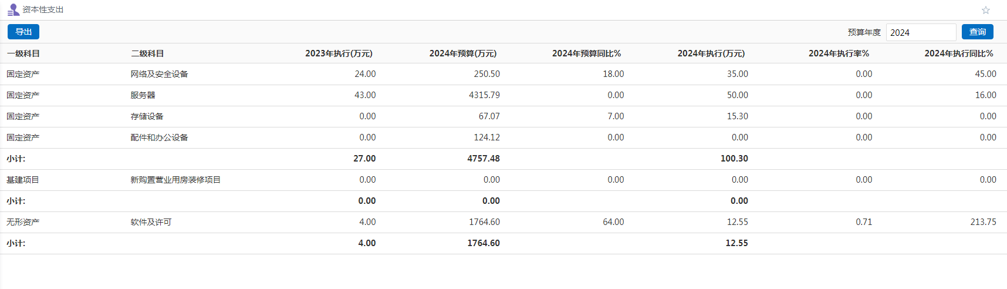Click the 2024年执行(万元) column header
The height and width of the screenshot is (289, 1007).
point(711,53)
